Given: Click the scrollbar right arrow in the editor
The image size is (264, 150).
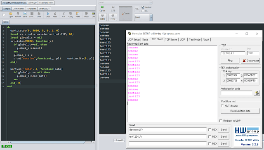Looking at the screenshot, I should [x=93, y=142].
